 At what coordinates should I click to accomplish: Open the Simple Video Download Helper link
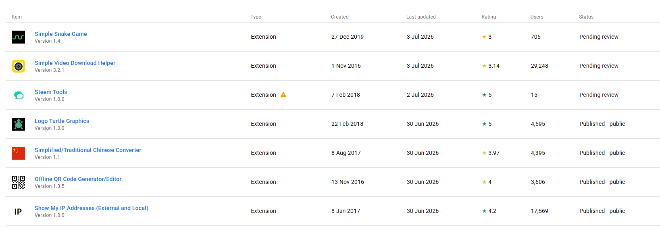[75, 63]
